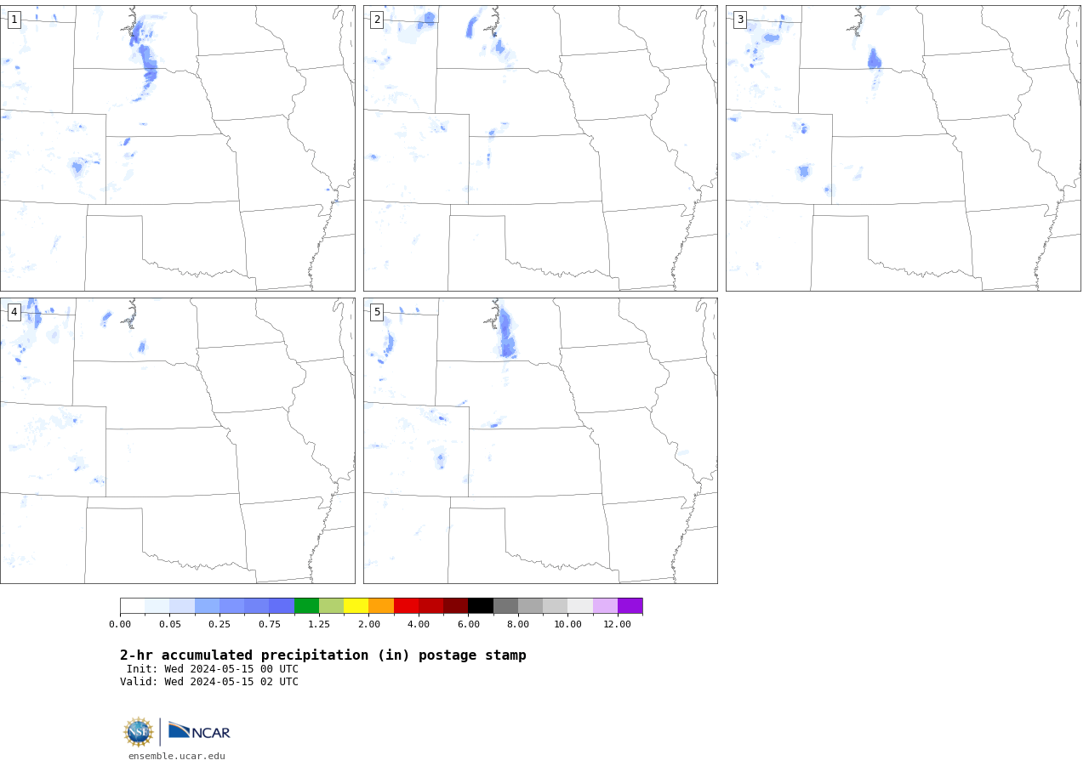This screenshot has height=766, width=1089.
Task: Click the 2-hr accumulated precipitation title
Action: (x=323, y=655)
